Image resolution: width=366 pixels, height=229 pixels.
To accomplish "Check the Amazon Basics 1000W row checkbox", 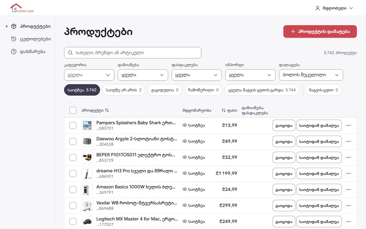I will click(x=73, y=189).
